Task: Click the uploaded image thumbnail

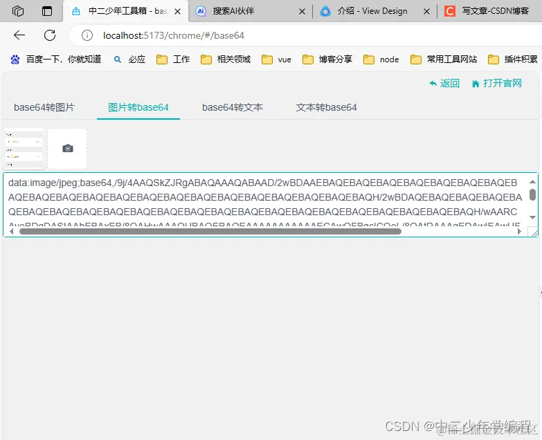Action: (x=24, y=149)
